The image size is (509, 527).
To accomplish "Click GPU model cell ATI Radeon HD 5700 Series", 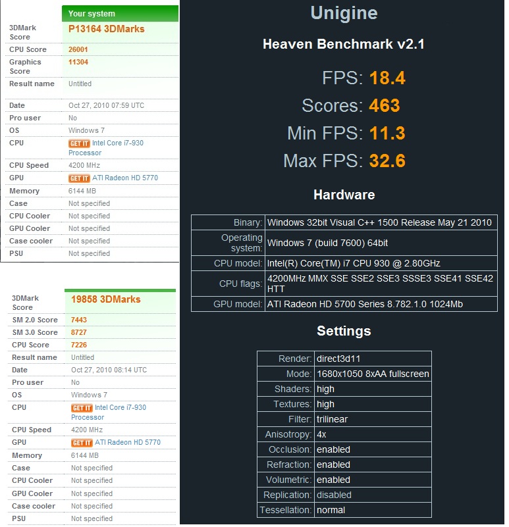I will point(381,304).
